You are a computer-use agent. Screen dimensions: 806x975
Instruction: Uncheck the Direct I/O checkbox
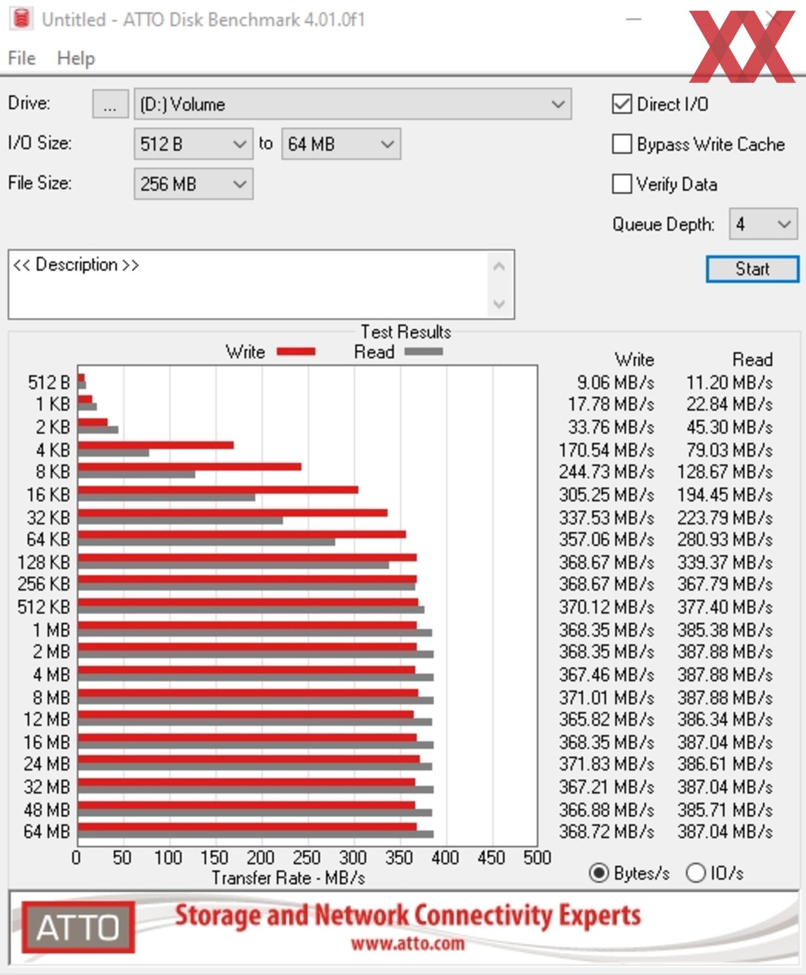coord(622,104)
